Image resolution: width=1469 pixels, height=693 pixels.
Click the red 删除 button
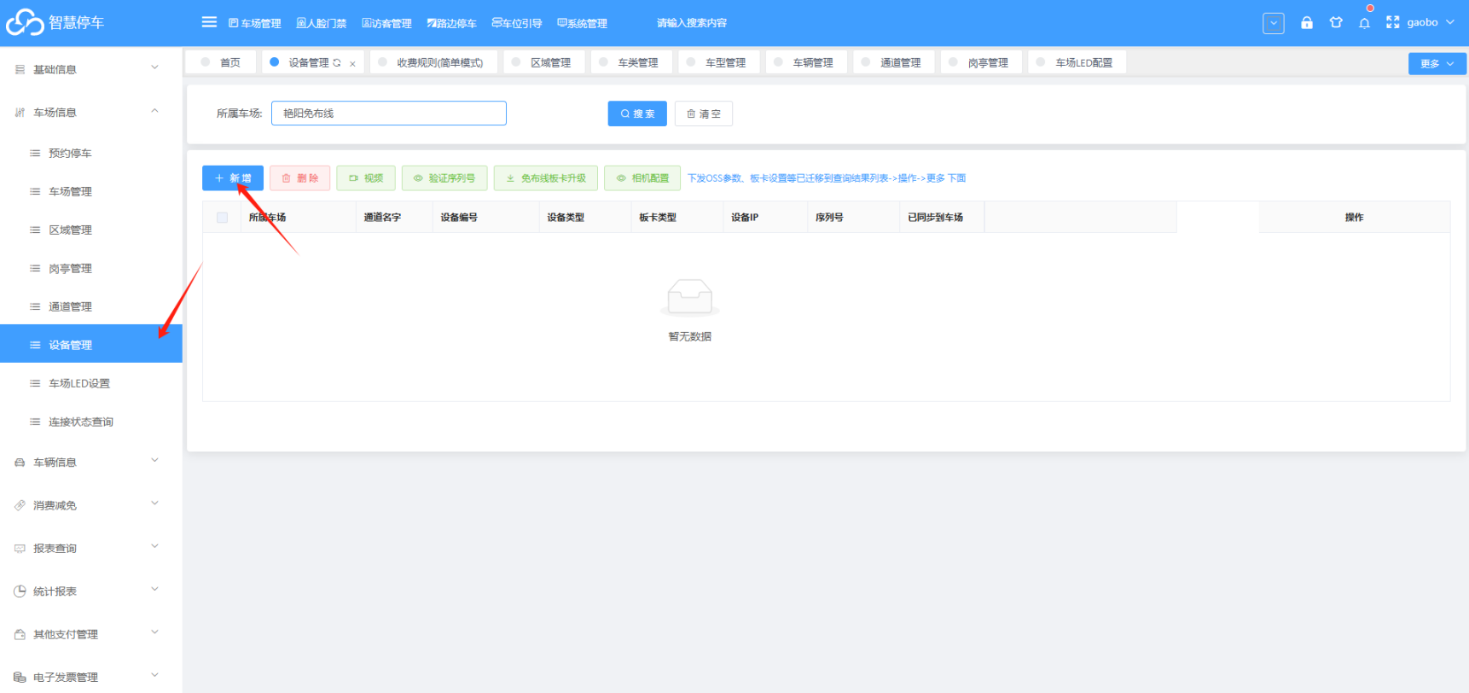(300, 178)
